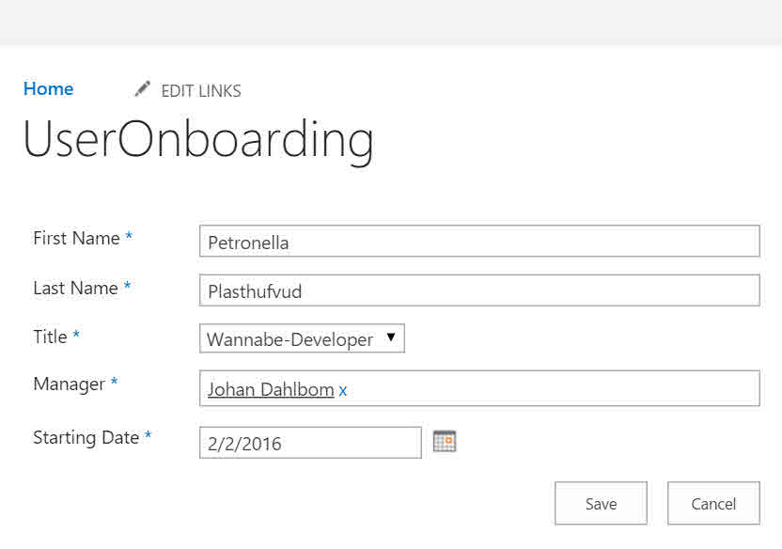Viewport: 782px width, 549px height.
Task: Focus the Last Name field containing Plasthufvud
Action: 479,290
